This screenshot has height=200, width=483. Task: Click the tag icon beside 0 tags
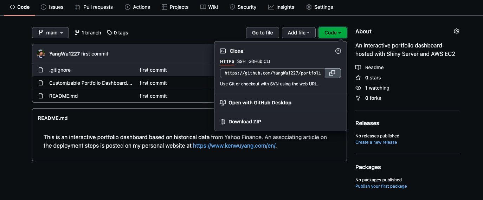tap(110, 33)
